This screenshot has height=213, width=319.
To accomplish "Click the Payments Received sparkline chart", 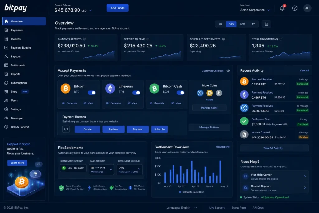I will click(x=99, y=55).
